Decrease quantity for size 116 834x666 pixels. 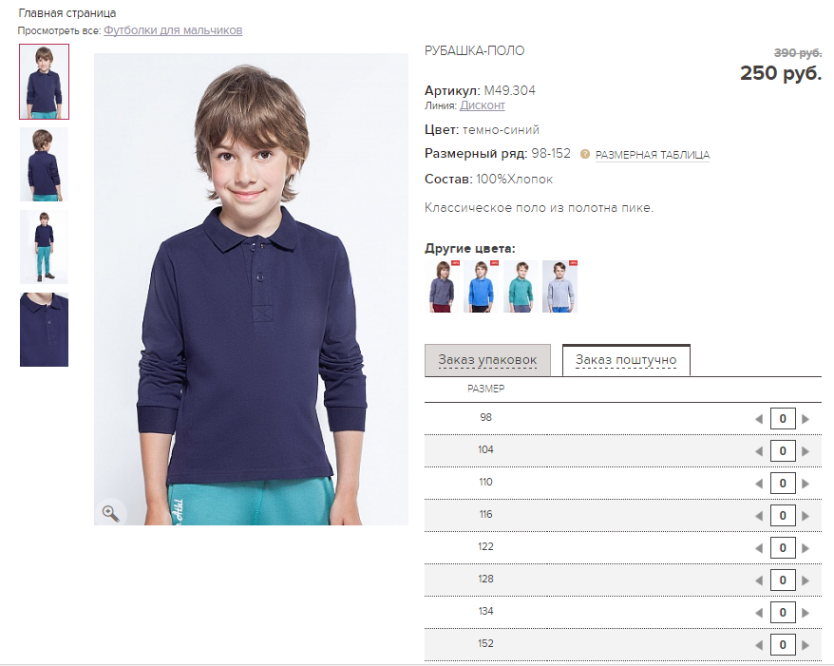coord(758,516)
